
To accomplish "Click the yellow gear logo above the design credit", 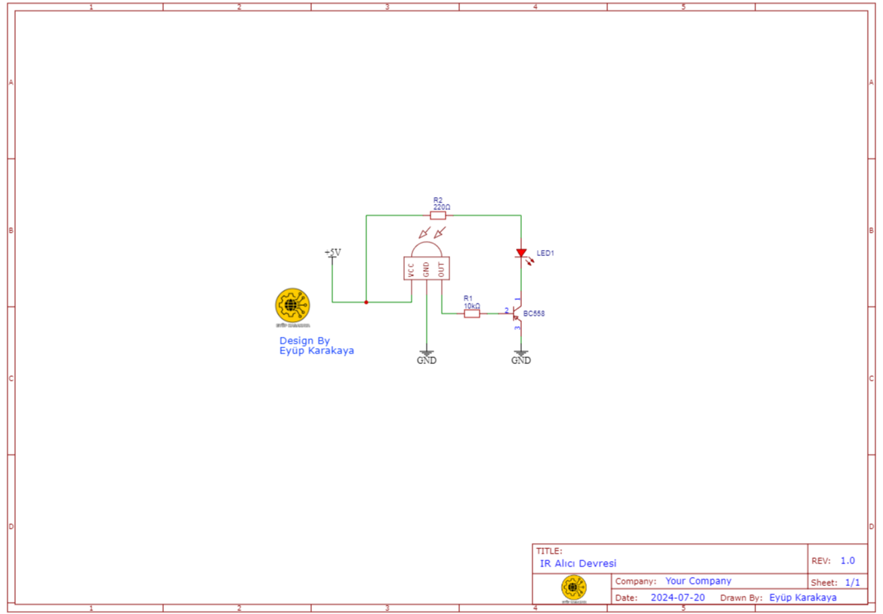I will [x=293, y=305].
